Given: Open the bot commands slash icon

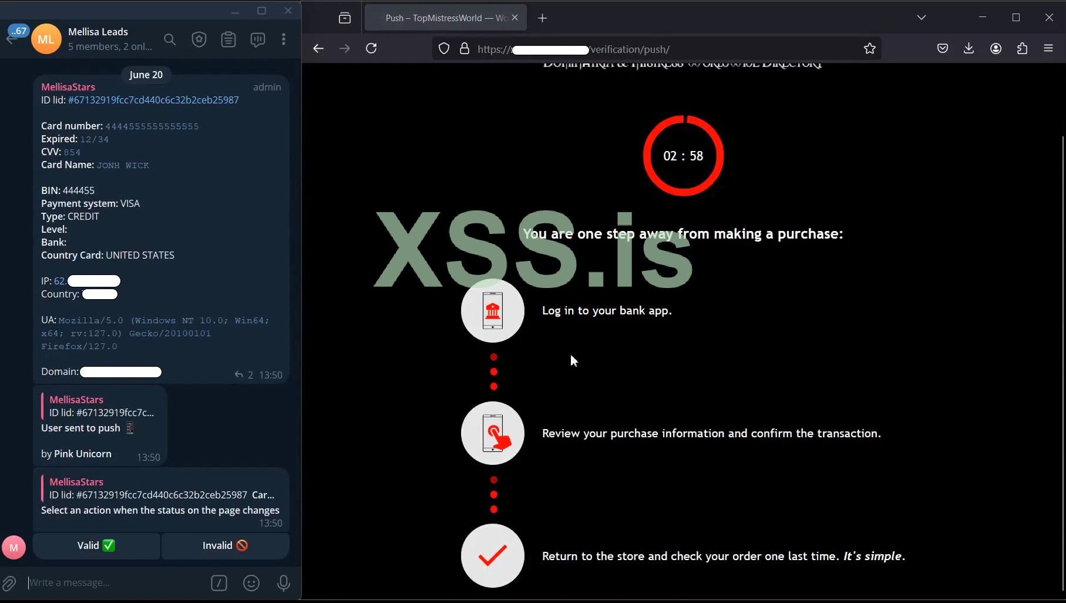Looking at the screenshot, I should click(x=219, y=582).
